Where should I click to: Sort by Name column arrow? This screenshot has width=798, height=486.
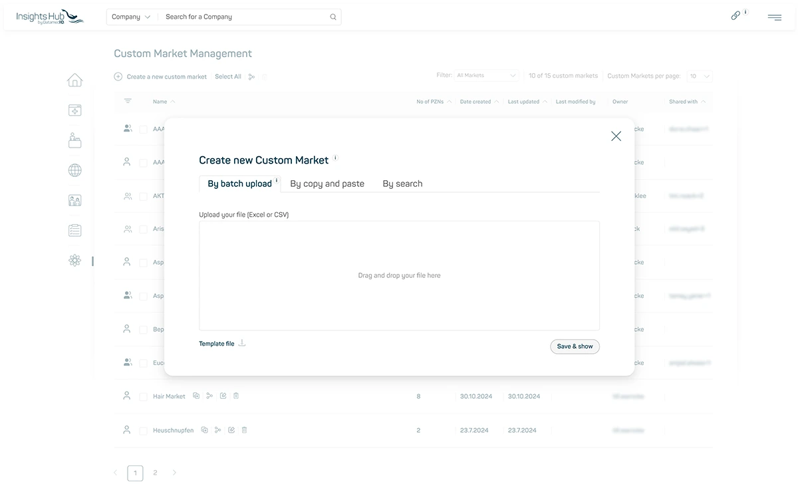pos(173,102)
